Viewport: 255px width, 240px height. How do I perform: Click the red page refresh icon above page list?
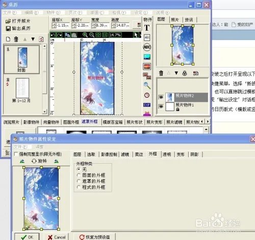pyautogui.click(x=41, y=39)
